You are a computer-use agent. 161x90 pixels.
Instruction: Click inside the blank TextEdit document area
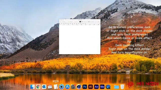[80, 39]
